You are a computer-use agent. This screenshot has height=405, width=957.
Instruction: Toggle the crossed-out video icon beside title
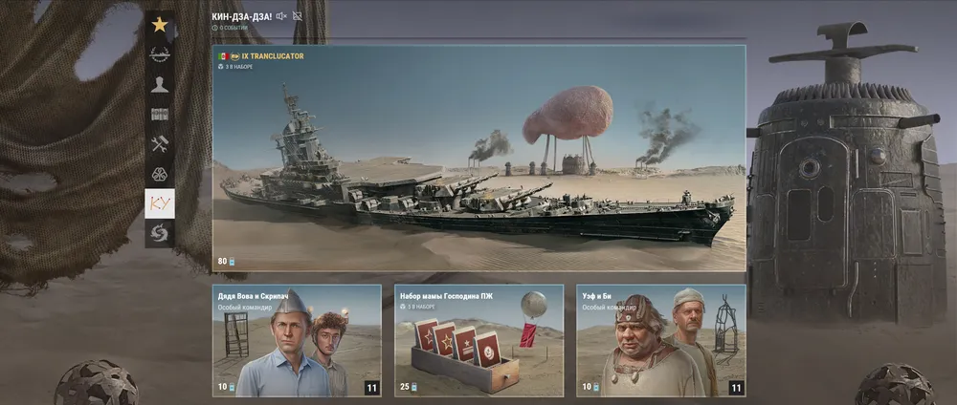tap(298, 16)
